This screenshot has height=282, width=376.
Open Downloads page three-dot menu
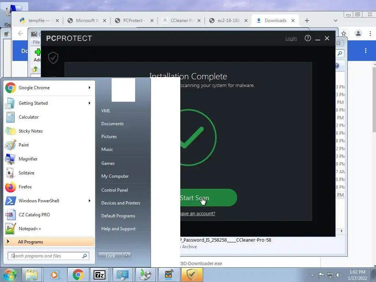(x=365, y=51)
